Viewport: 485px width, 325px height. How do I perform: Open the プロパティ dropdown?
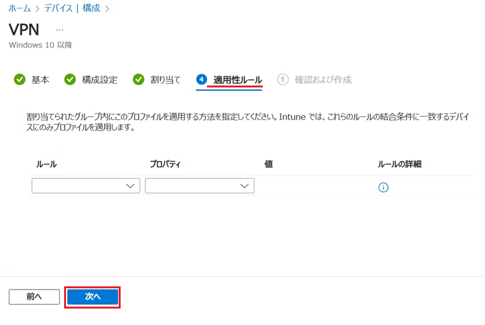tap(199, 186)
